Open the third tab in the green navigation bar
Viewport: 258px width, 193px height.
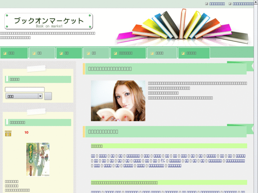pyautogui.click(x=69, y=53)
